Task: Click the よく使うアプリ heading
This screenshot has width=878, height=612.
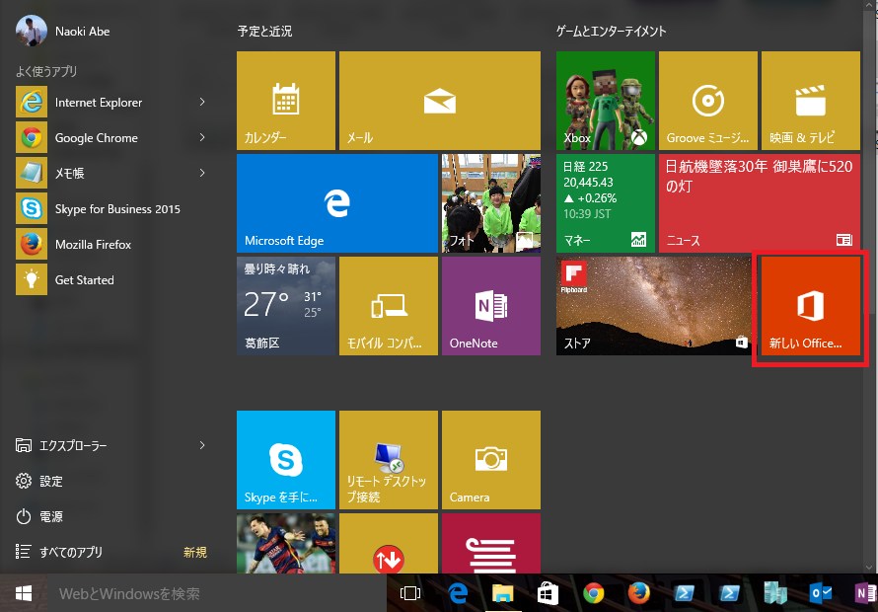Action: click(x=46, y=71)
